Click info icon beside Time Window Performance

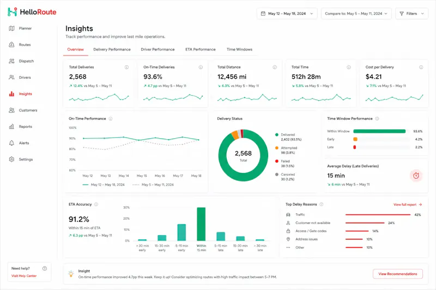[x=377, y=119]
